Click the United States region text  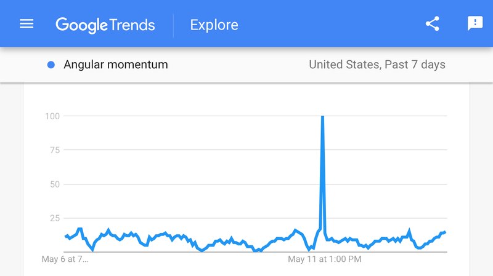pyautogui.click(x=343, y=65)
